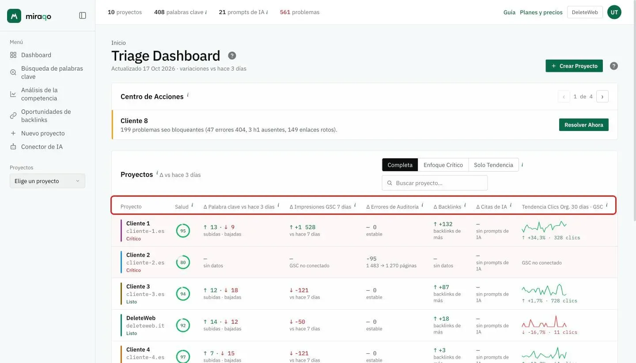Screen dimensions: 636x363
Task: Open Análisis de la competencia menu item
Action: pos(39,94)
